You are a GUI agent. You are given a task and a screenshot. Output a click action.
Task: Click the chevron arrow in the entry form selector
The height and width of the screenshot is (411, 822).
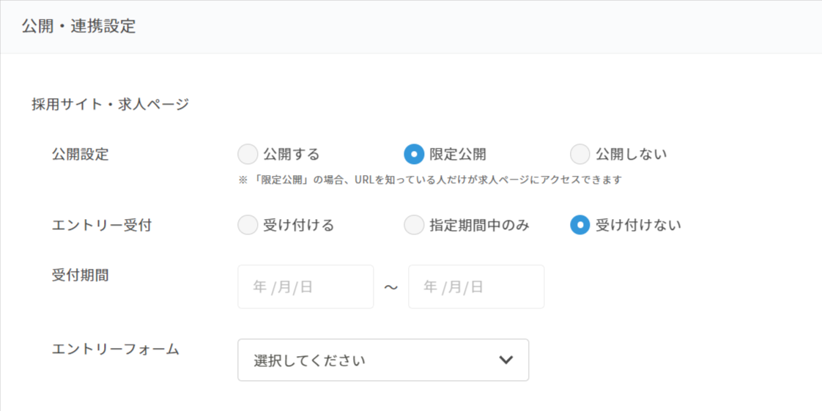(506, 360)
